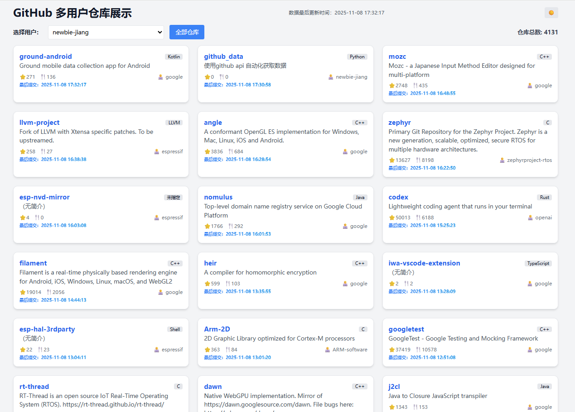The image size is (575, 412).
Task: Click commit time 2025-11-08 15:25:23
Action: [433, 225]
